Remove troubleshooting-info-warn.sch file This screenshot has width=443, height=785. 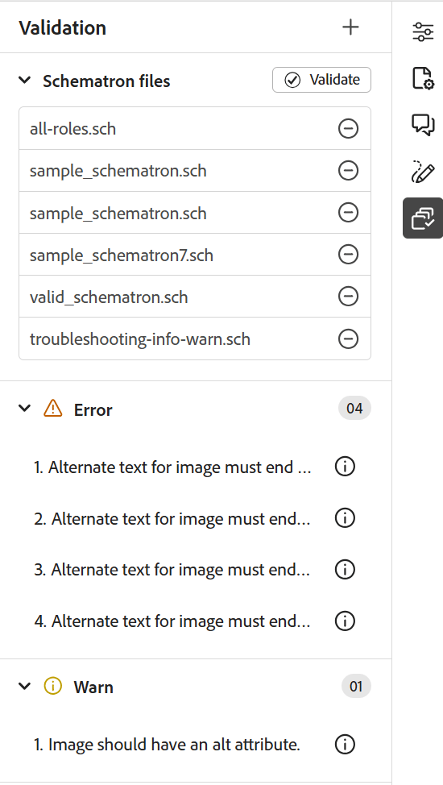[x=348, y=339]
